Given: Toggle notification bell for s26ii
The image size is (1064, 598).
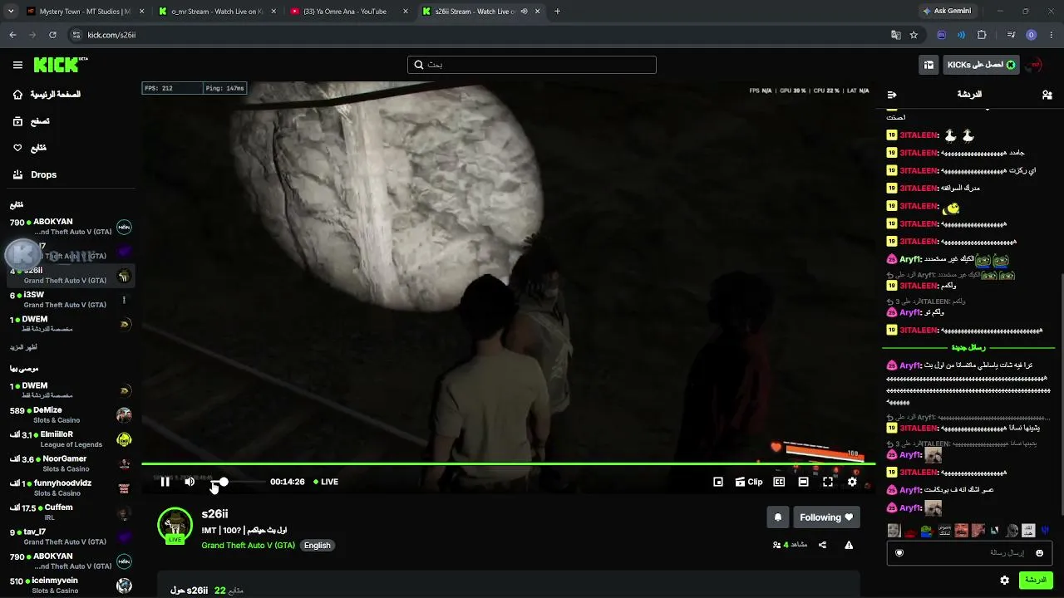Looking at the screenshot, I should (x=777, y=517).
